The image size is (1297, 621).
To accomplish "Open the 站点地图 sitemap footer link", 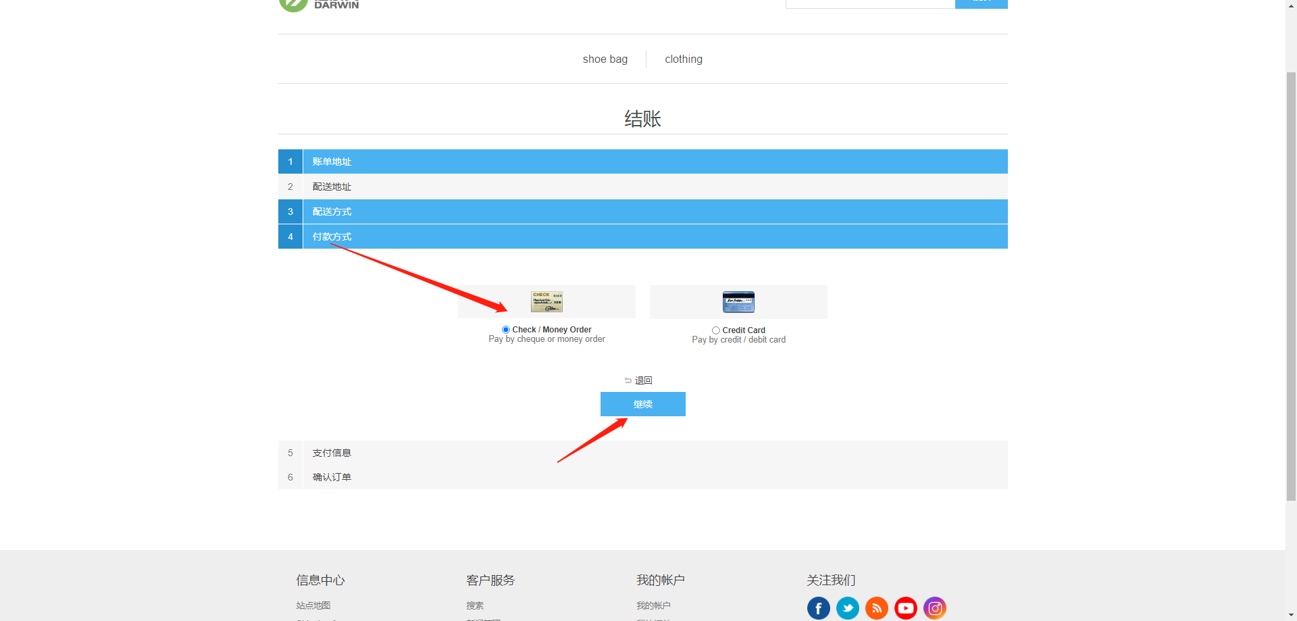I will (313, 605).
